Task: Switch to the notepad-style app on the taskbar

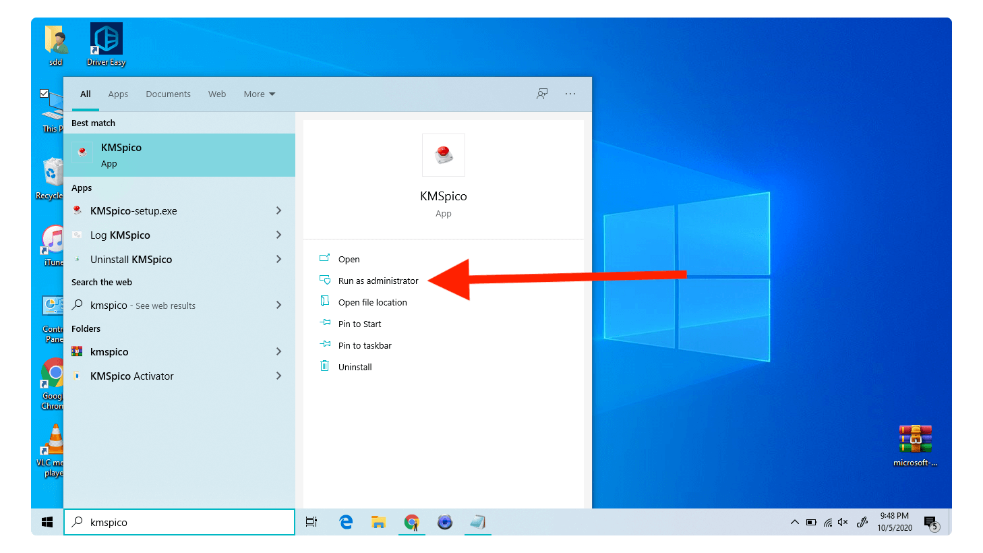Action: (478, 522)
